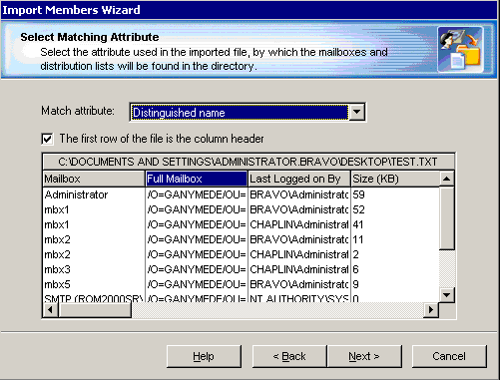Open the Match attribute dropdown arrow
This screenshot has width=500, height=380.
(356, 112)
